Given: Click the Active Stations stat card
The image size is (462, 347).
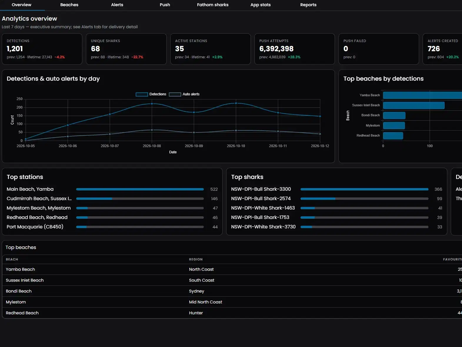Looking at the screenshot, I should (x=210, y=49).
